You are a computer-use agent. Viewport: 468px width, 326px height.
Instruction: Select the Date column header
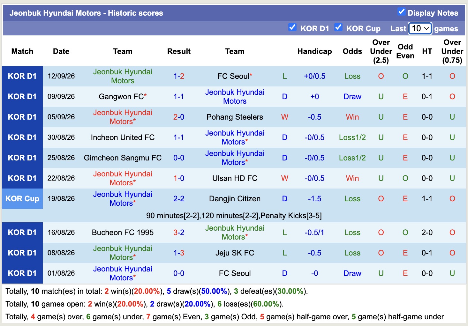(x=61, y=51)
